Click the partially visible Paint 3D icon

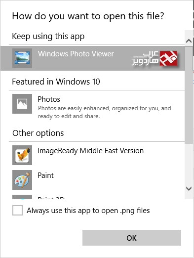(22, 197)
